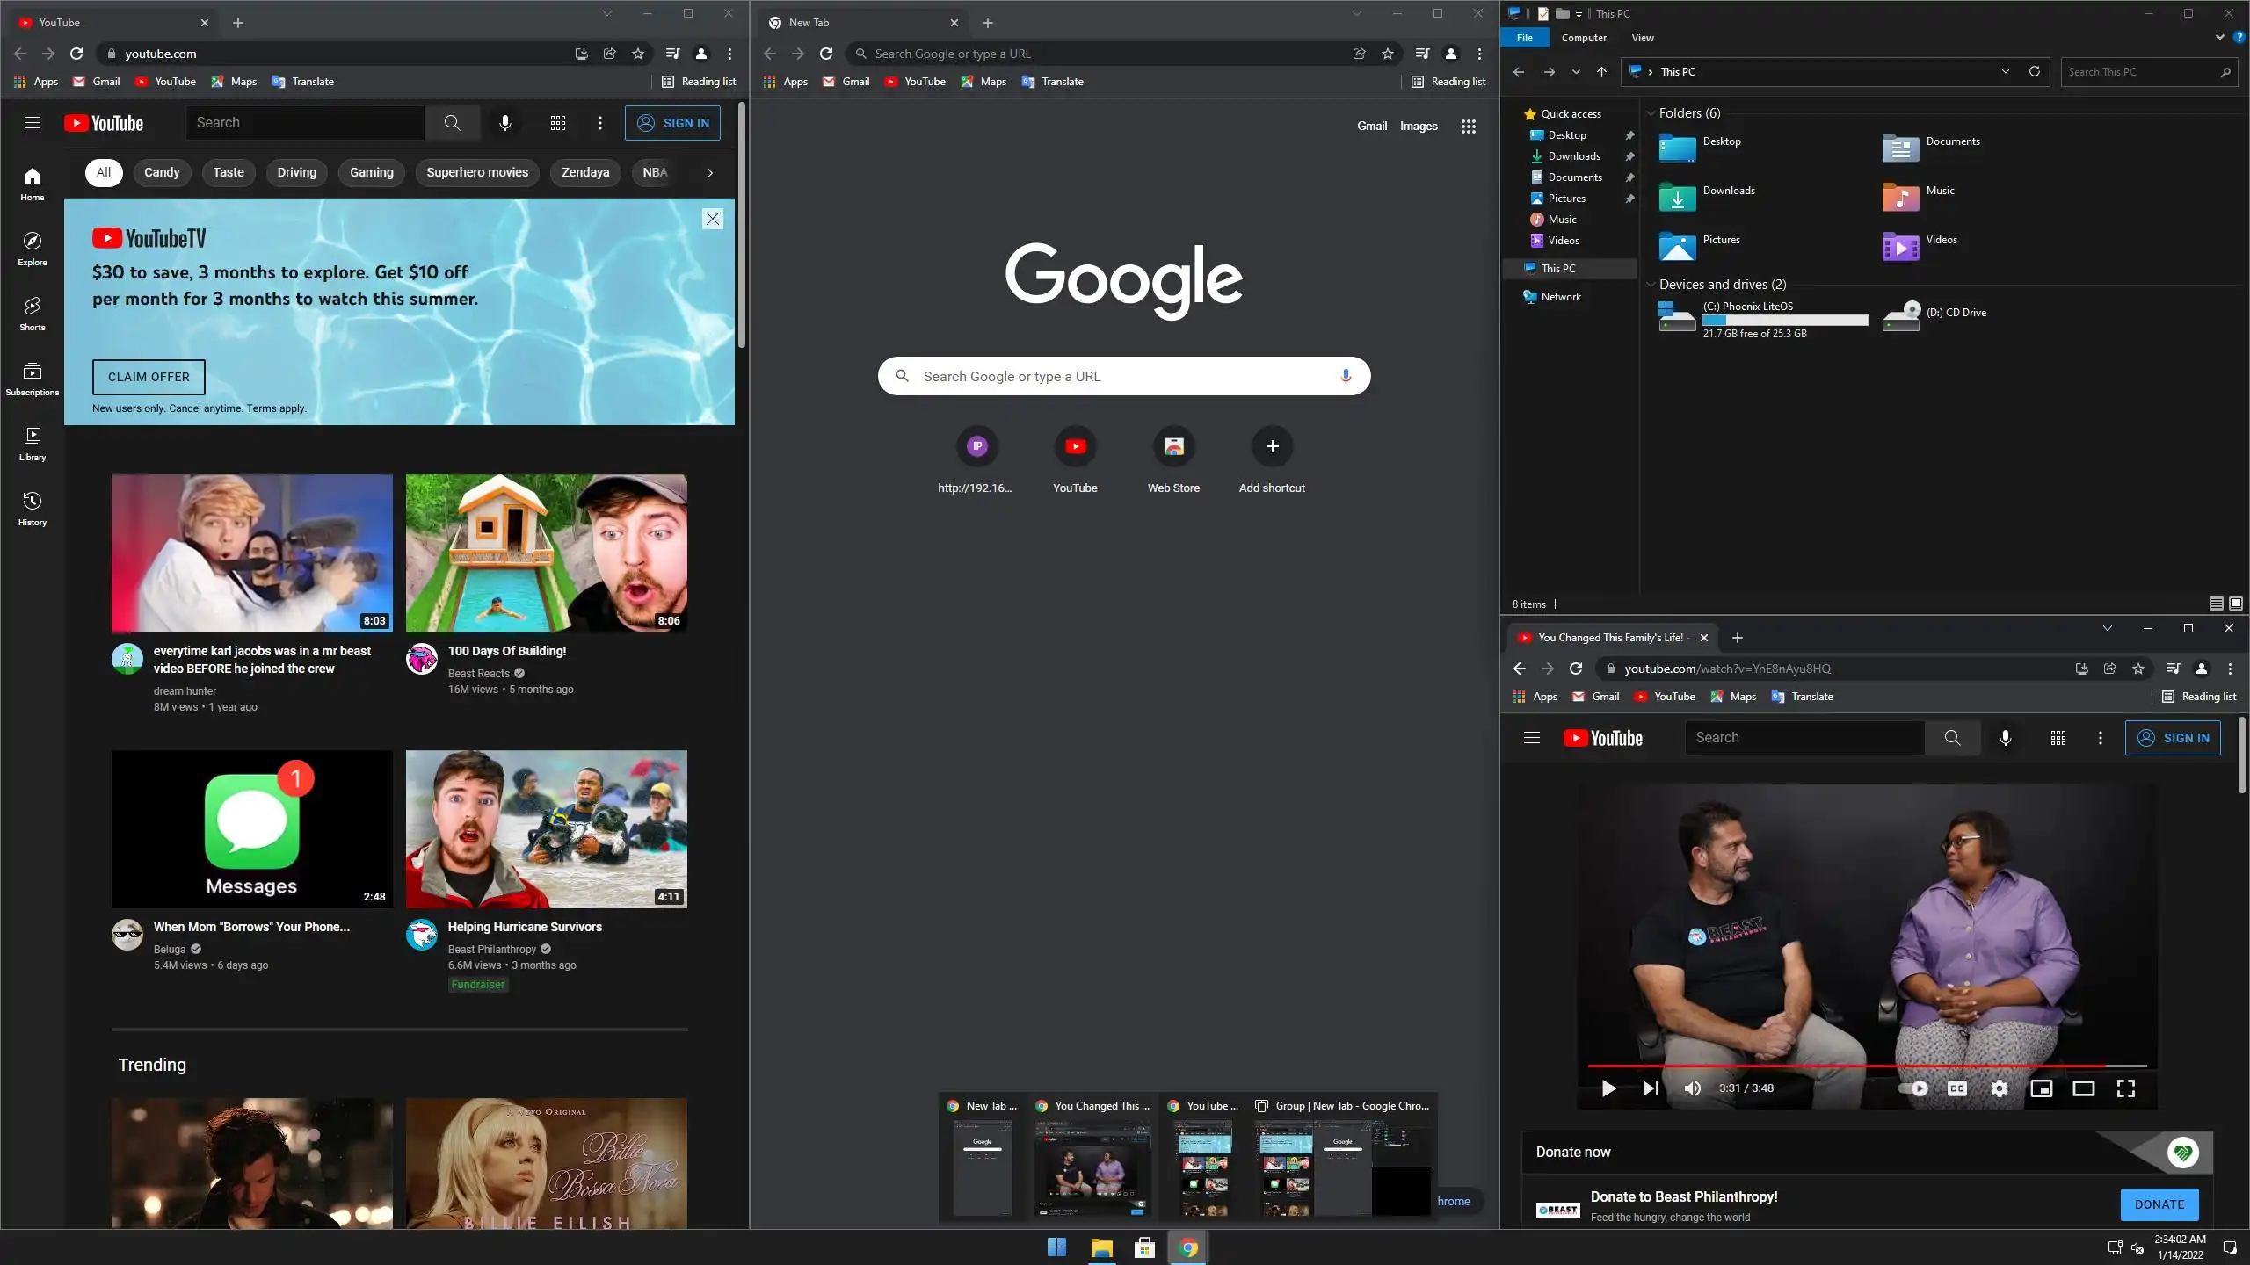2250x1265 pixels.
Task: Open the File Explorer address bar dropdown
Action: tap(2005, 72)
